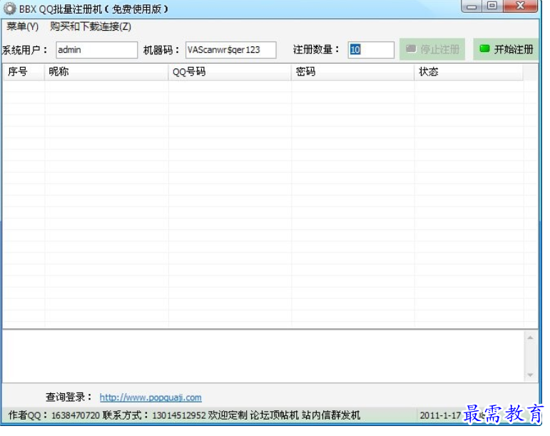Click the QQ号码 column header
550x436 pixels.
[x=230, y=72]
